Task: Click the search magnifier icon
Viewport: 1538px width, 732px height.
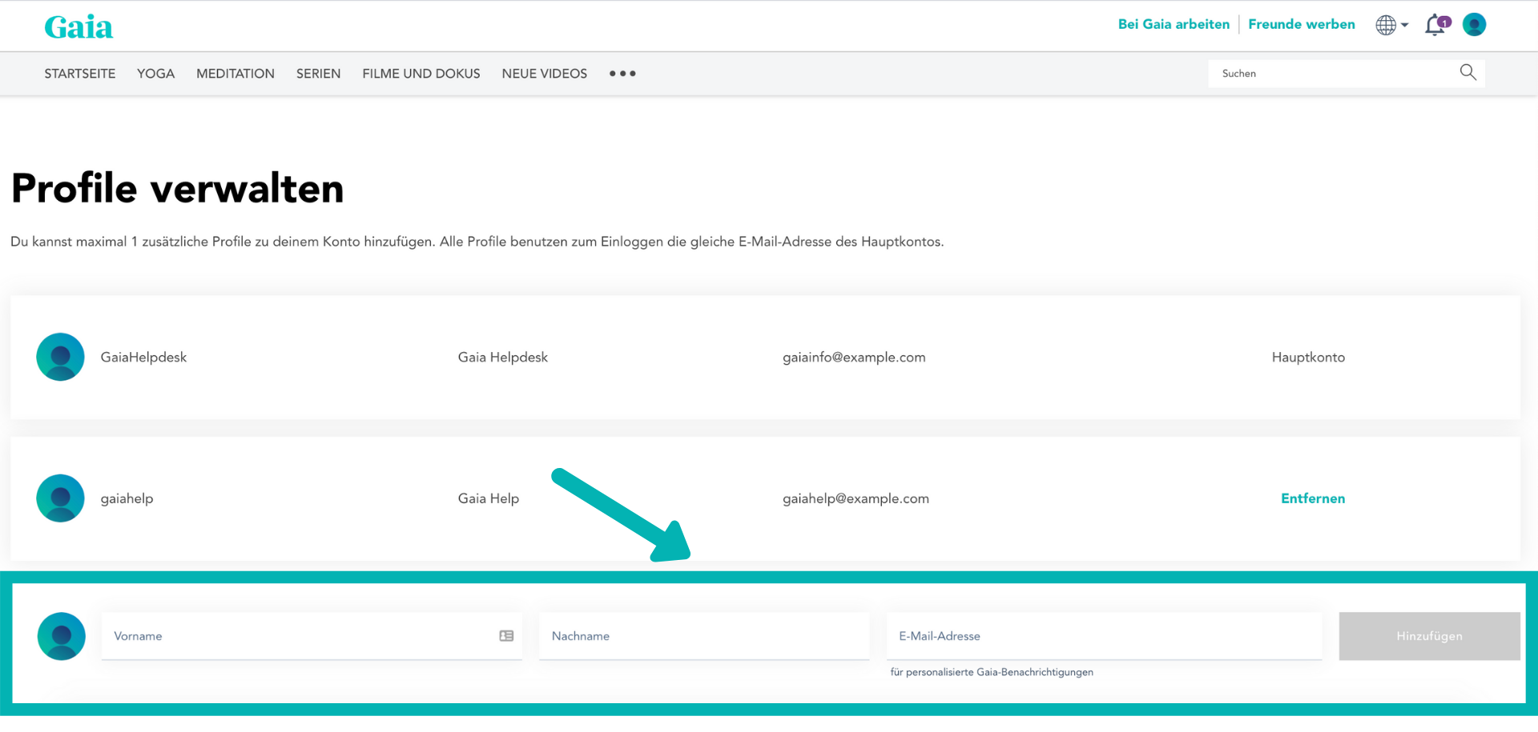Action: pos(1468,73)
